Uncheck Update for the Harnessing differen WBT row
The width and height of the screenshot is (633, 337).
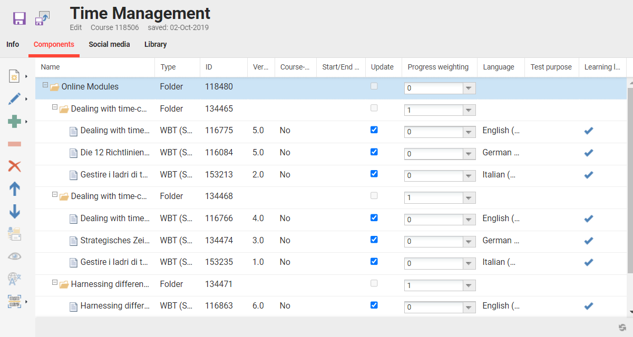[374, 305]
